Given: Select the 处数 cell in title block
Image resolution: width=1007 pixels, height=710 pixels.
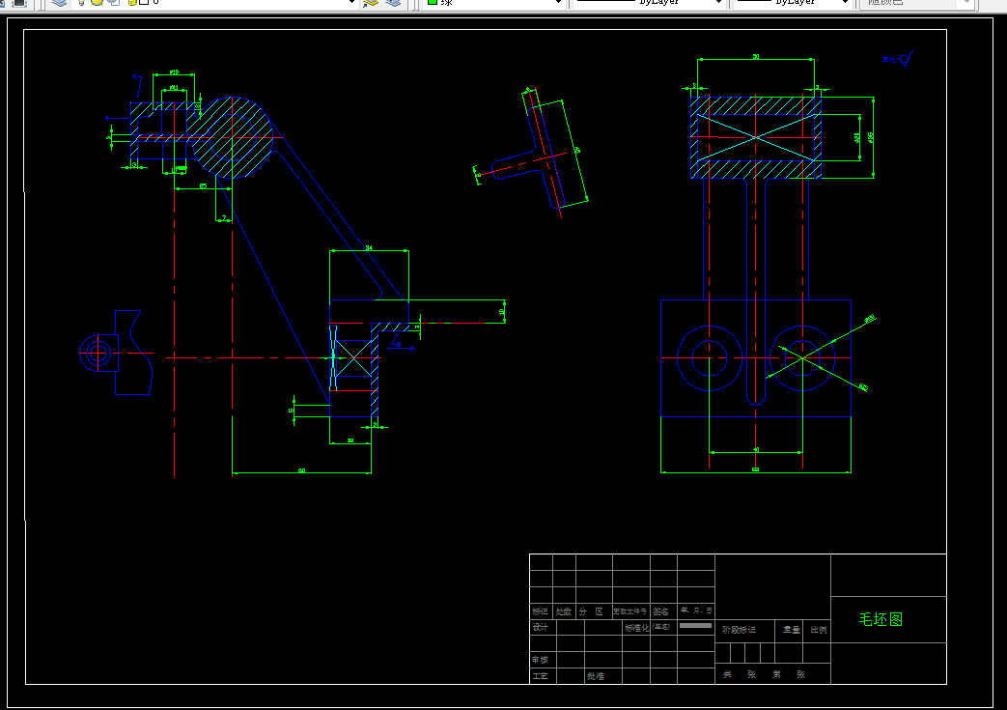Looking at the screenshot, I should (x=564, y=611).
